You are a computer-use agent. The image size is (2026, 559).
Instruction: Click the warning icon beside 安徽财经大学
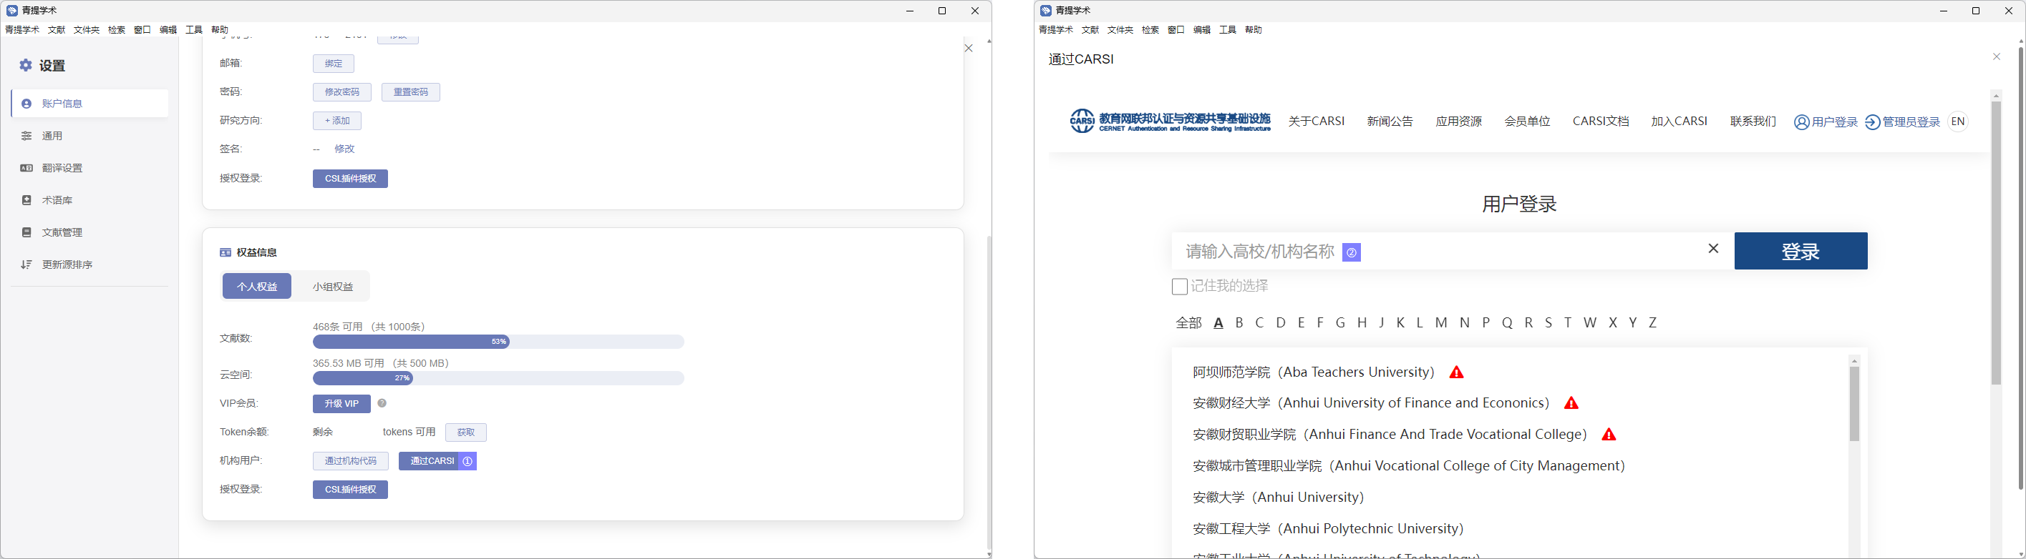tap(1571, 404)
